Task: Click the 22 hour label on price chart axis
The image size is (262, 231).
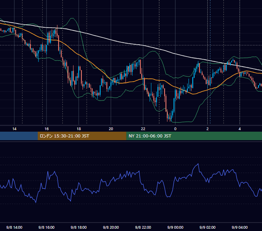Action: click(x=143, y=129)
